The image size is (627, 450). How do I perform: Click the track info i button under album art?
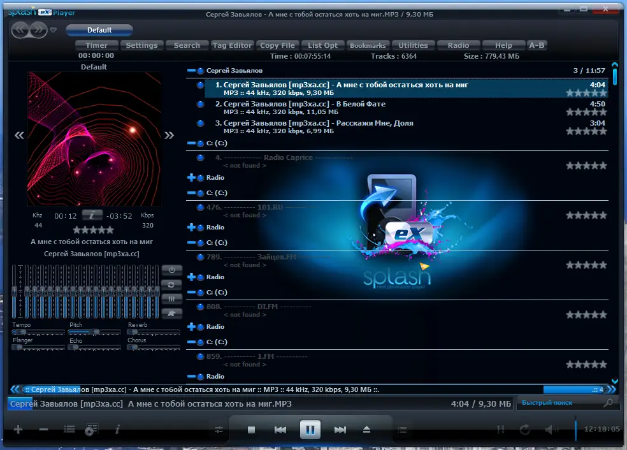(92, 215)
